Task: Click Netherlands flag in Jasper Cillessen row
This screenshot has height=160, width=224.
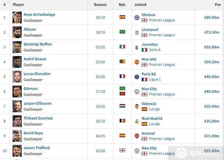Action: pos(122,106)
